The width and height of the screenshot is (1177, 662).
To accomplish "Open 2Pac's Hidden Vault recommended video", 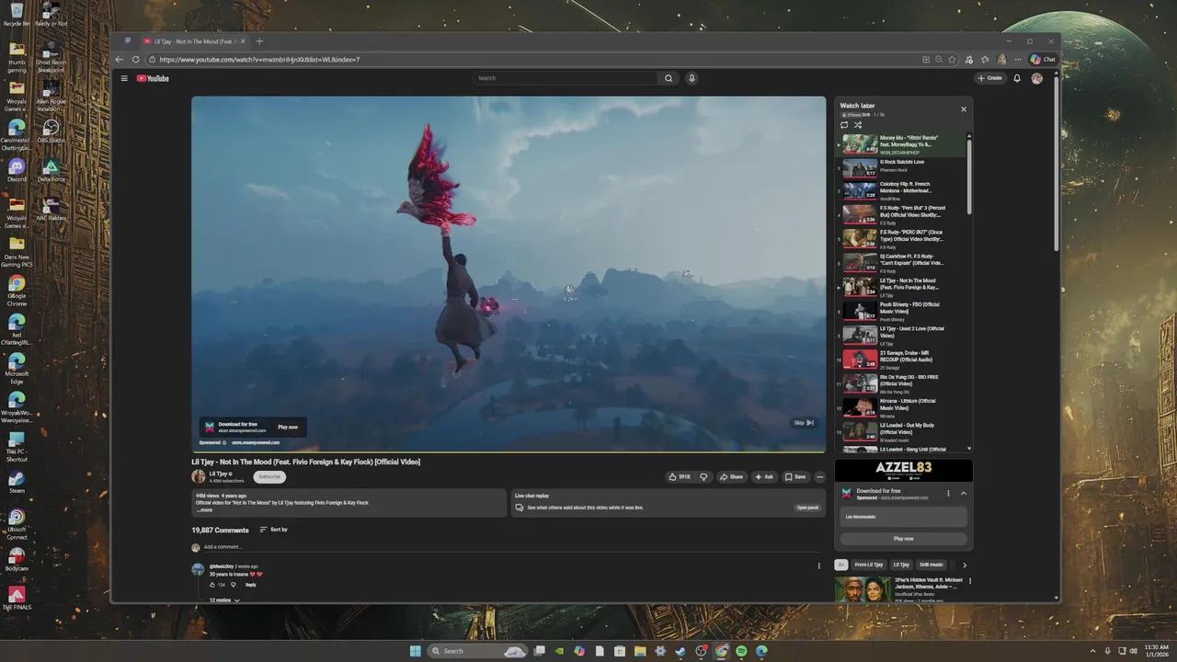I will [x=901, y=588].
